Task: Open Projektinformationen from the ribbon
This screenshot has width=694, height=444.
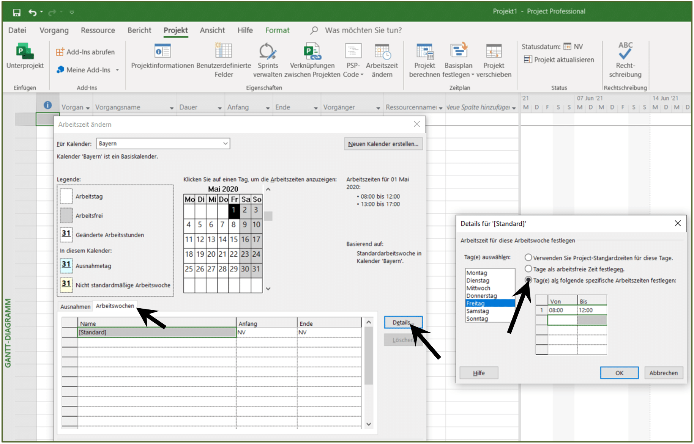Action: (162, 51)
